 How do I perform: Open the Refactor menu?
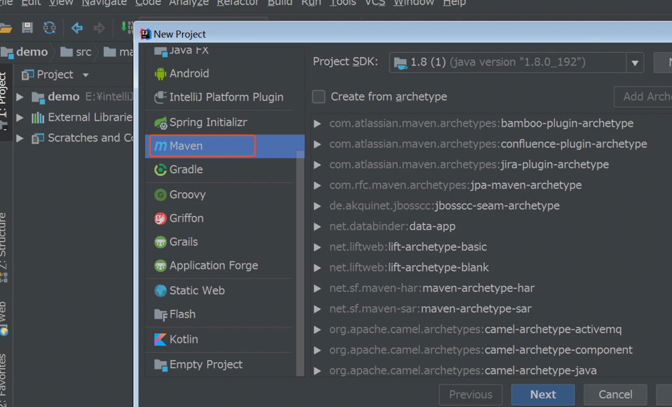point(238,3)
